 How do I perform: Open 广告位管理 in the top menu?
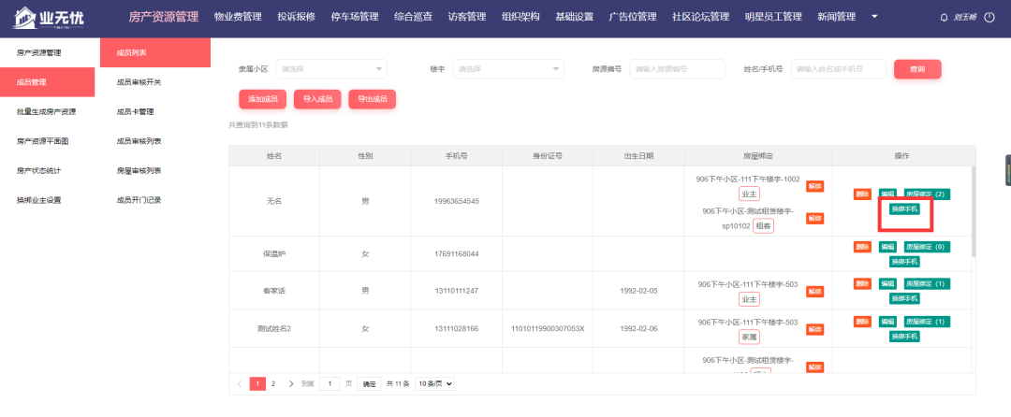pos(633,18)
